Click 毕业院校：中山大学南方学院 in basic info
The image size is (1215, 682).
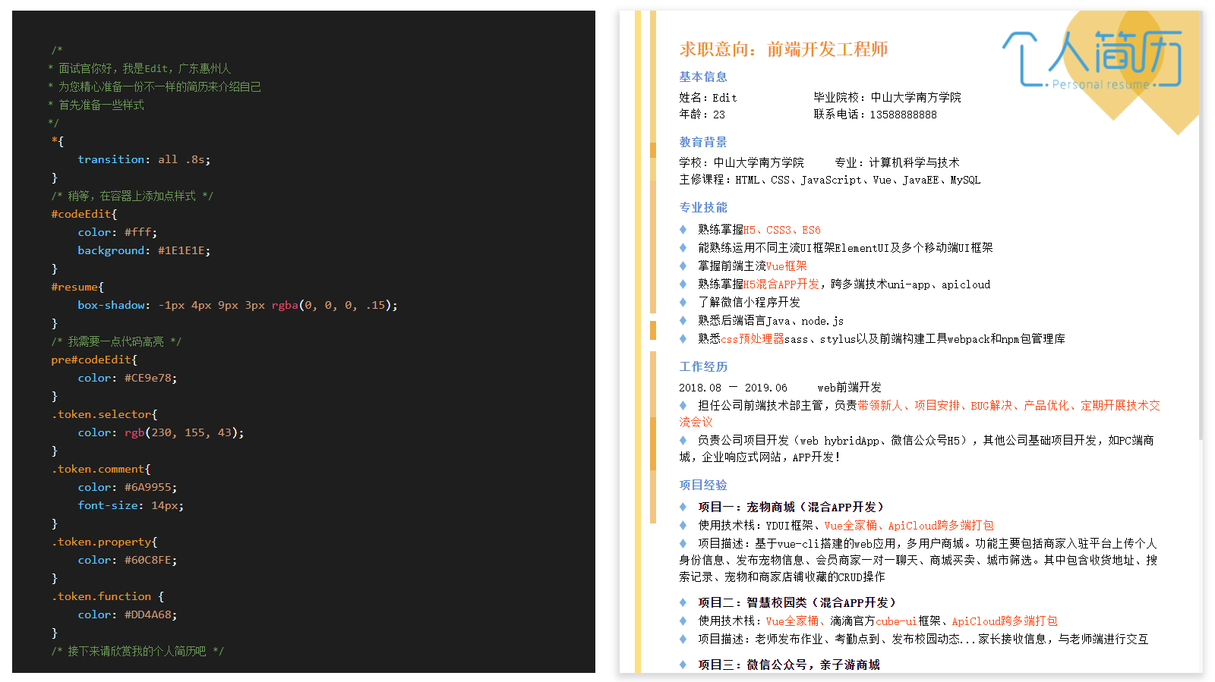pyautogui.click(x=887, y=97)
